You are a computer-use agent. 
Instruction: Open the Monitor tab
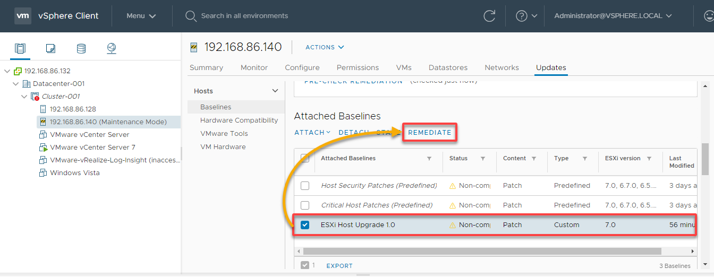pos(254,68)
